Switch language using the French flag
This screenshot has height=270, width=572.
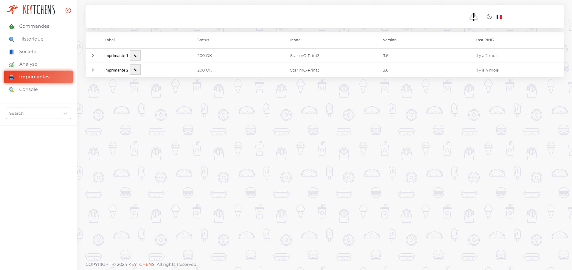(499, 17)
